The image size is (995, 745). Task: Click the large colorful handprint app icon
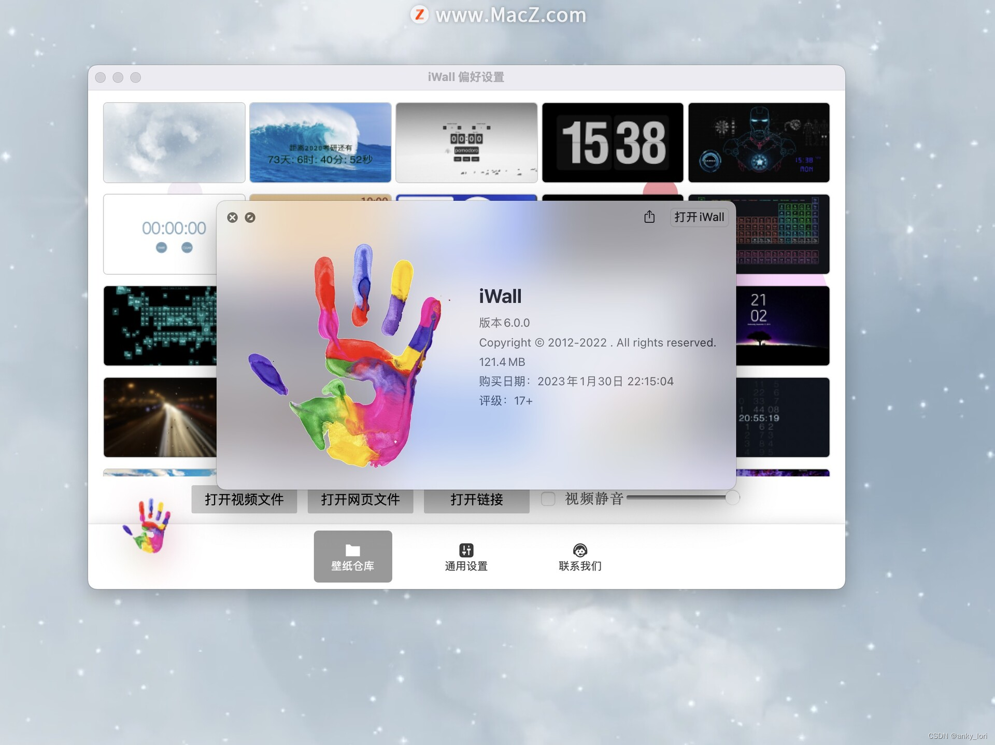click(x=346, y=355)
